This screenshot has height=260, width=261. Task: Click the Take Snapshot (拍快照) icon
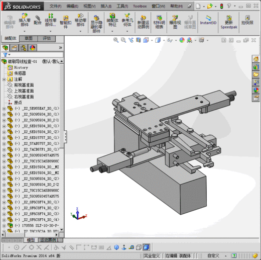[247, 20]
